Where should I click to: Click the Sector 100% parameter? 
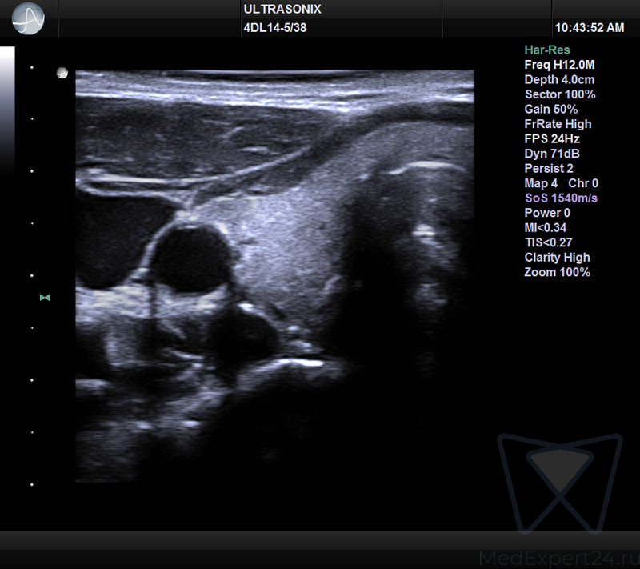coord(560,94)
